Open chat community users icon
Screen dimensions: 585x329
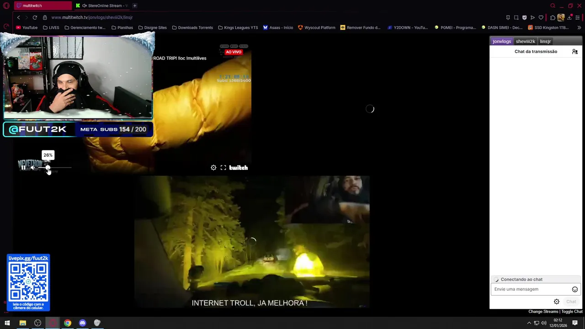click(575, 52)
